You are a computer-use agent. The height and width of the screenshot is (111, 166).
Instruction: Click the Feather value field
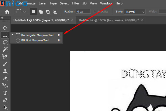[x=83, y=11]
